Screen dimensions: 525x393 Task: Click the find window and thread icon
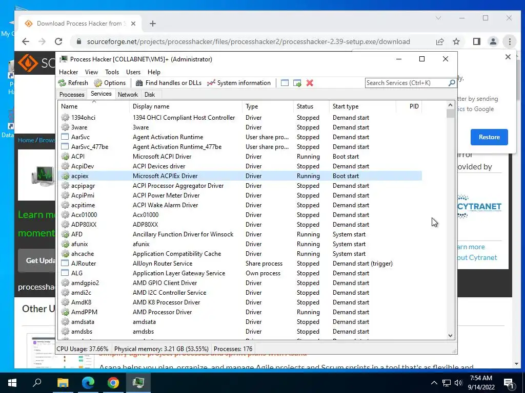[297, 83]
